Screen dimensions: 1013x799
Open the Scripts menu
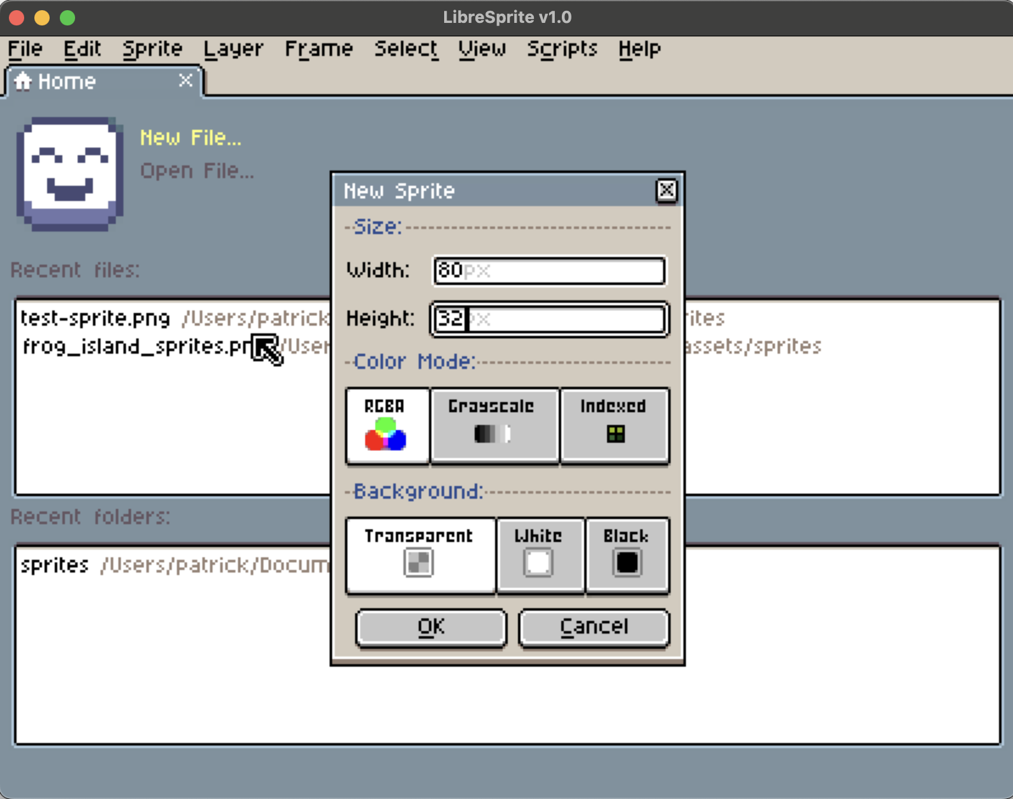point(562,49)
